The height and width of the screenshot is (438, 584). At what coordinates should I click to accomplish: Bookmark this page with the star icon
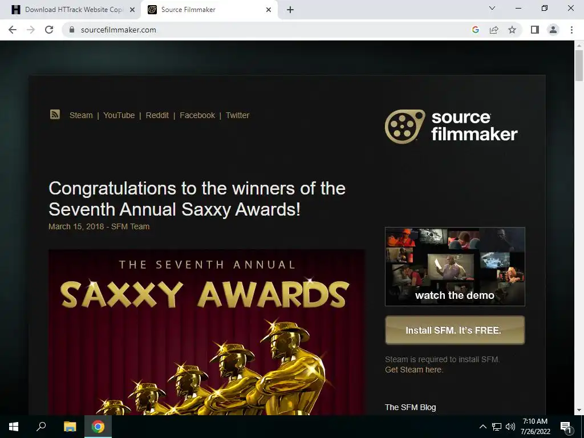click(x=512, y=30)
